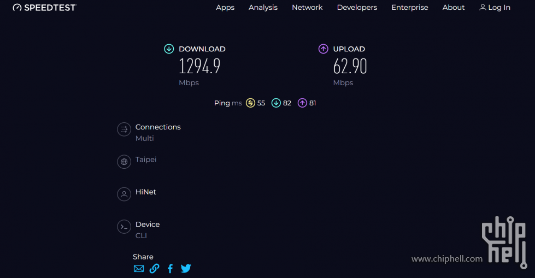The width and height of the screenshot is (535, 278).
Task: Share result via email icon
Action: coord(139,269)
